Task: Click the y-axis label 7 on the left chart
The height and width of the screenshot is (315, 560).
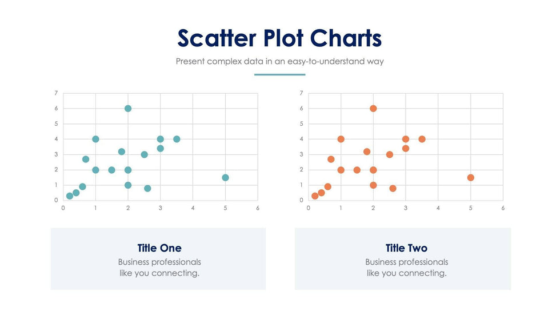Action: [x=56, y=93]
